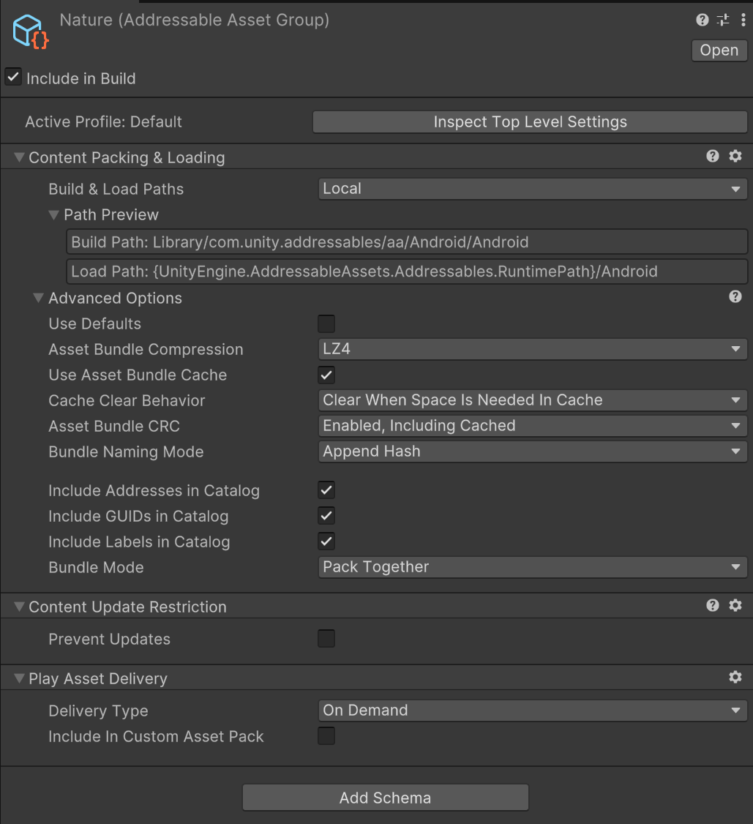753x824 pixels.
Task: Open the Content Update Restriction gear settings
Action: tap(735, 605)
